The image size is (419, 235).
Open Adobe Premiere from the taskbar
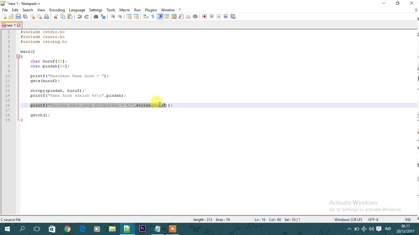point(142,229)
